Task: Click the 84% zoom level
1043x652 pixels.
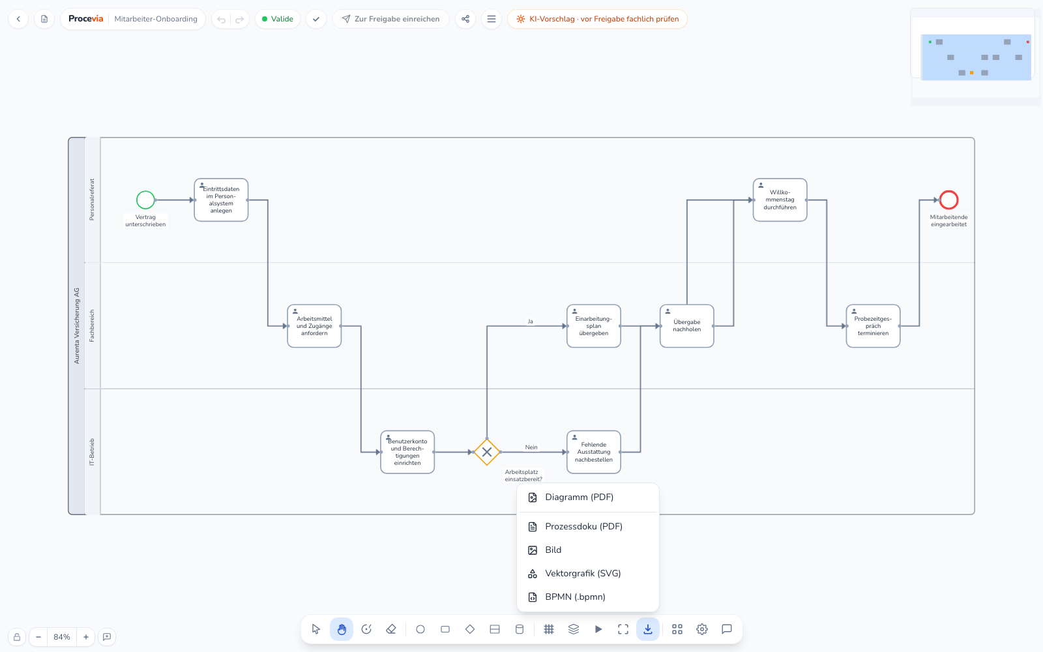Action: point(62,637)
